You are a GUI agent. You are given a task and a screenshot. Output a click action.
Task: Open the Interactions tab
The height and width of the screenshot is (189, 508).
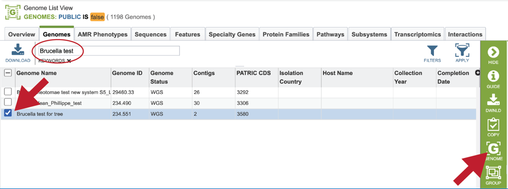click(465, 34)
